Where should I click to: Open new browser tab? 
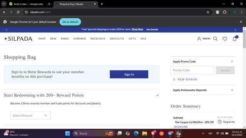tap(102, 4)
